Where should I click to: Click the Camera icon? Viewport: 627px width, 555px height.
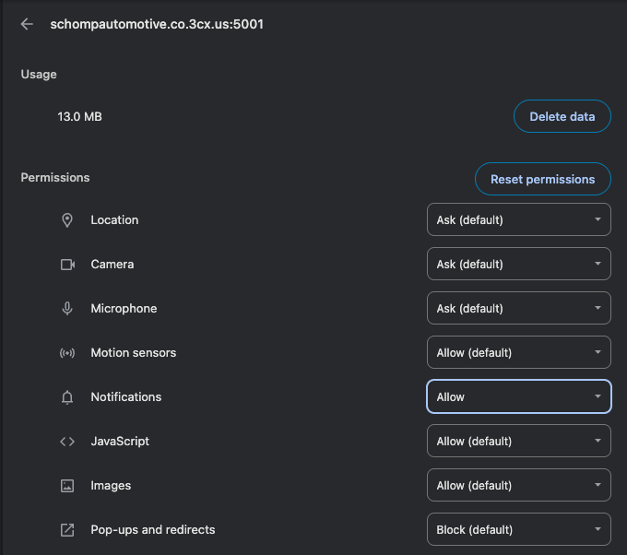coord(67,265)
